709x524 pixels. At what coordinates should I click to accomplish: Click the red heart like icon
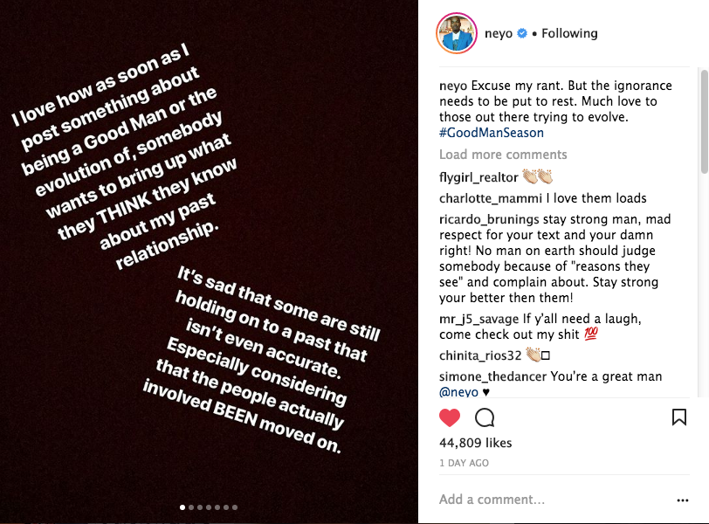pyautogui.click(x=449, y=417)
